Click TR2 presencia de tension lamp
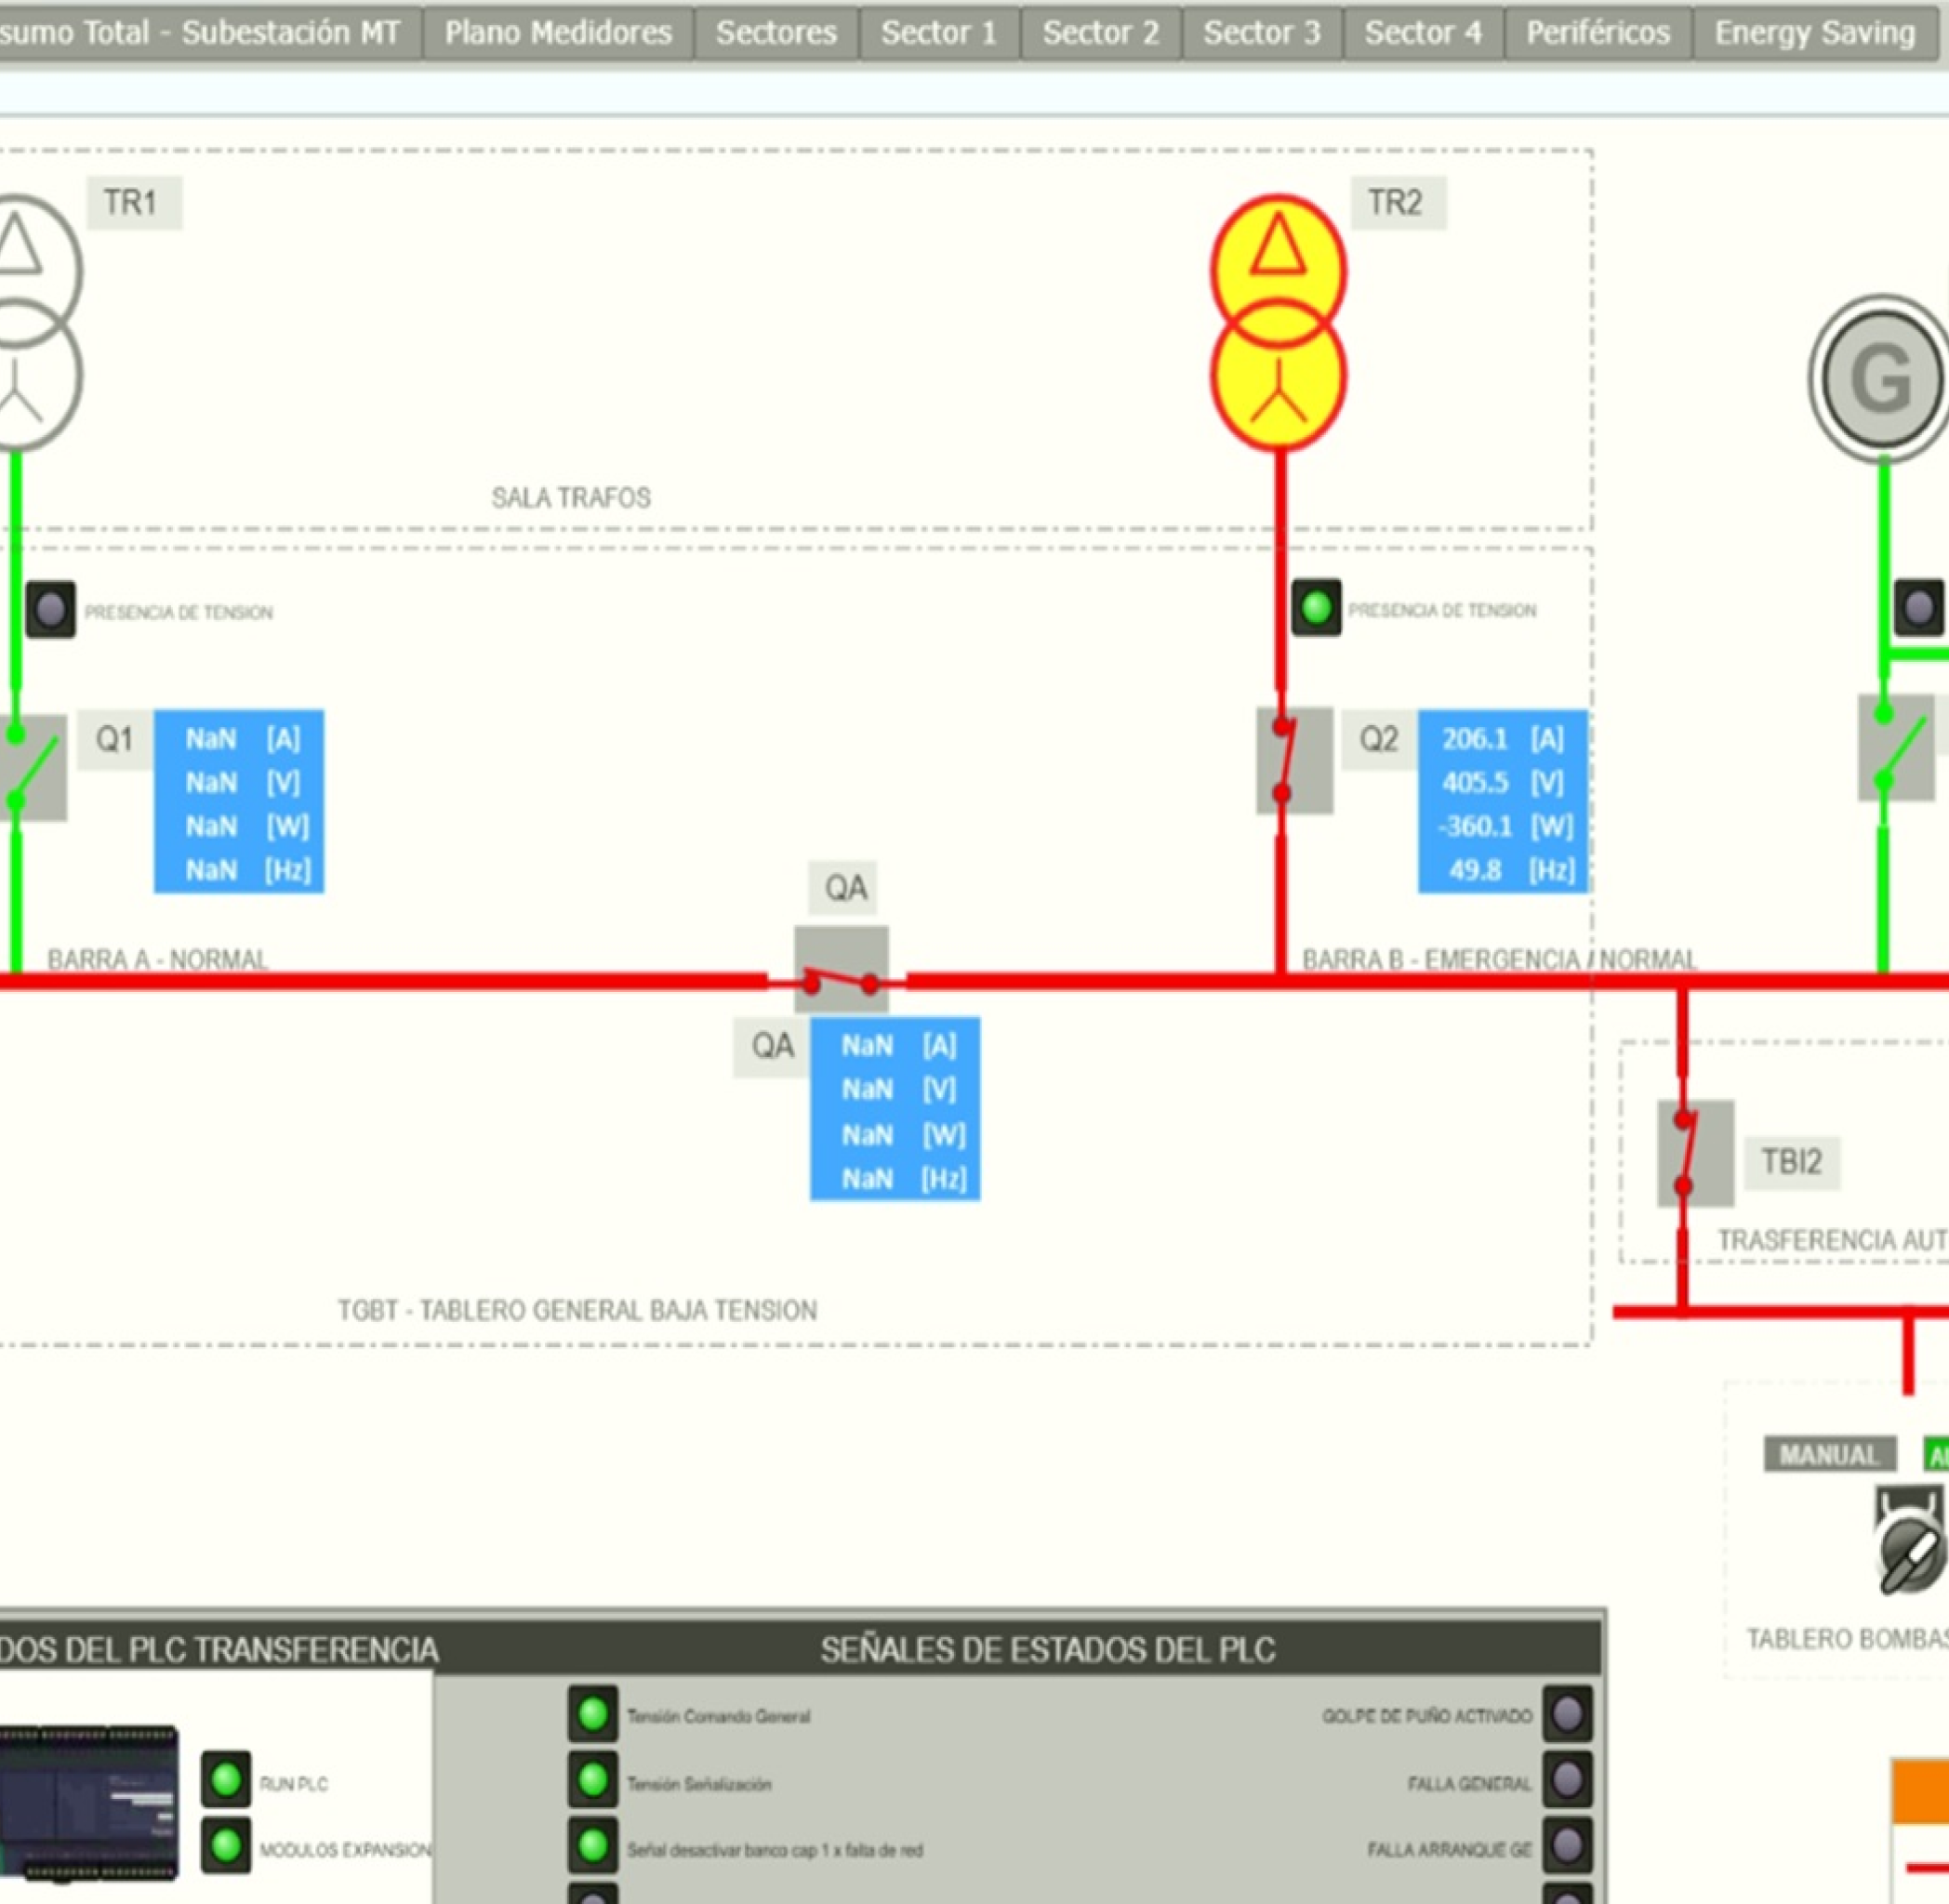The width and height of the screenshot is (1949, 1904). pyautogui.click(x=1316, y=607)
